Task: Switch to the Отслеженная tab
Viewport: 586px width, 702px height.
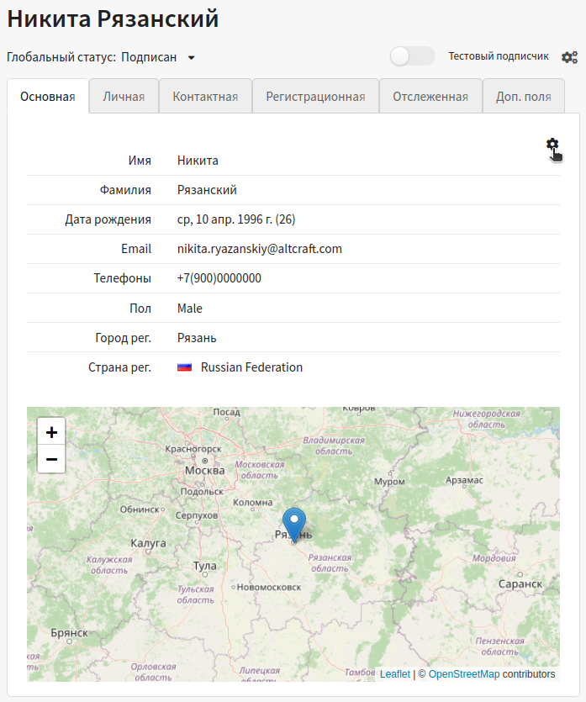Action: [430, 96]
